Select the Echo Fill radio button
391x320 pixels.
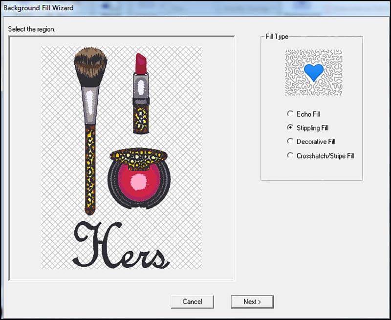[x=290, y=114]
